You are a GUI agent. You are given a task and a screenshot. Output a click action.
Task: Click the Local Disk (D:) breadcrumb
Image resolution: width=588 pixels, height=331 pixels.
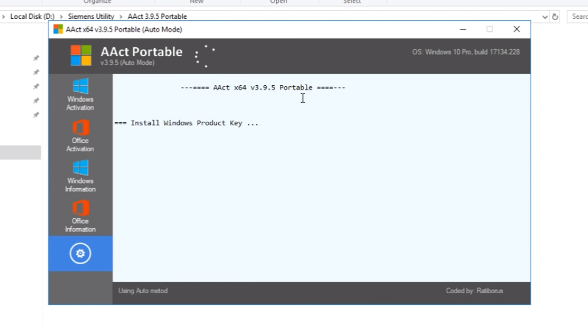(33, 17)
